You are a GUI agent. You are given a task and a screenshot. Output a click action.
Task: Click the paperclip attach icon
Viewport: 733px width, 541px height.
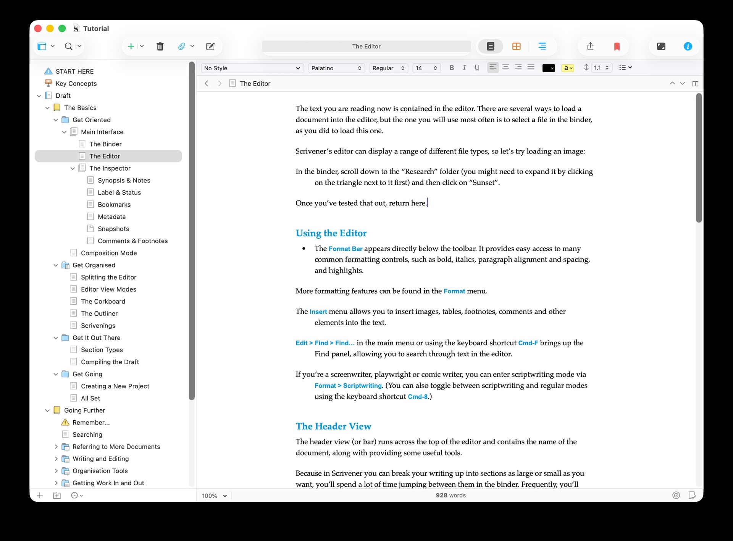182,46
